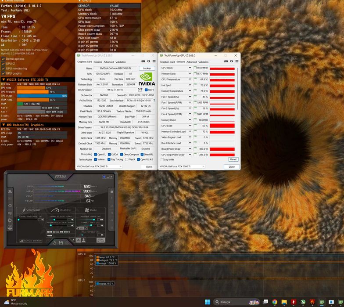344x307 pixels.
Task: Open Afterburner Curve Editor
Action: pos(31,241)
